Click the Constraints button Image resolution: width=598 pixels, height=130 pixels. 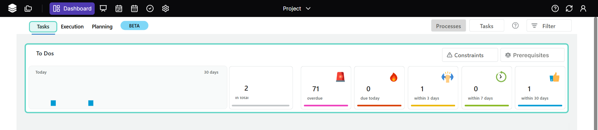470,55
